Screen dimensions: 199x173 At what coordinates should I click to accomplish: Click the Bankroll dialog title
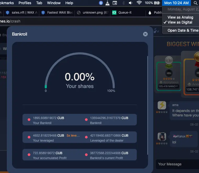click(20, 34)
